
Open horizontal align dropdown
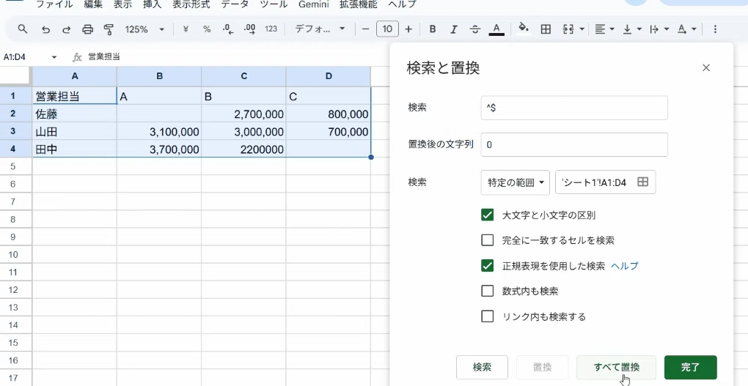click(604, 29)
